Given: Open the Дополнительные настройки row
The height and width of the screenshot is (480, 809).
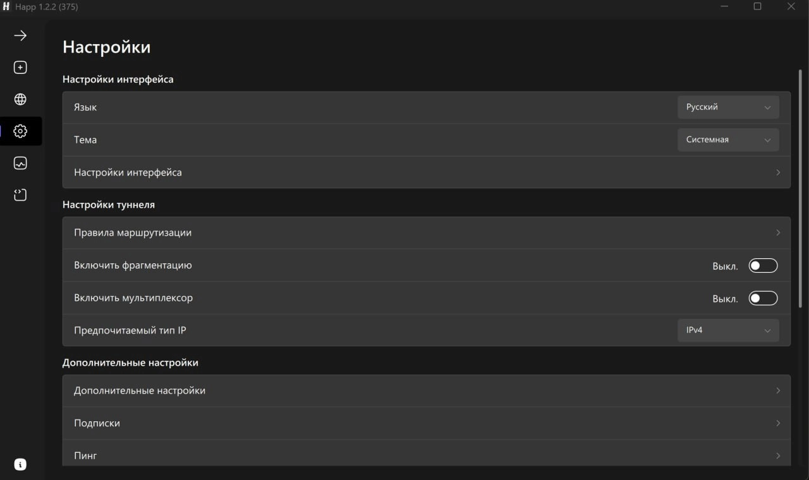Looking at the screenshot, I should pyautogui.click(x=426, y=390).
